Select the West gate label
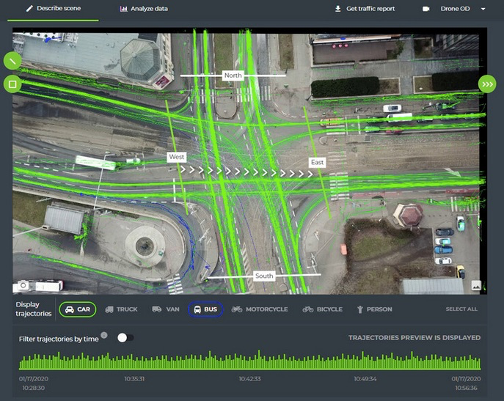This screenshot has width=504, height=401. click(x=177, y=157)
